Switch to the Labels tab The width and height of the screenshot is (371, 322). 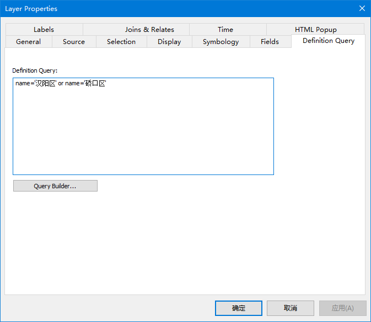(x=44, y=30)
